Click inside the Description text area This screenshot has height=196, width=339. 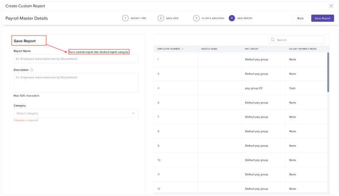76,83
